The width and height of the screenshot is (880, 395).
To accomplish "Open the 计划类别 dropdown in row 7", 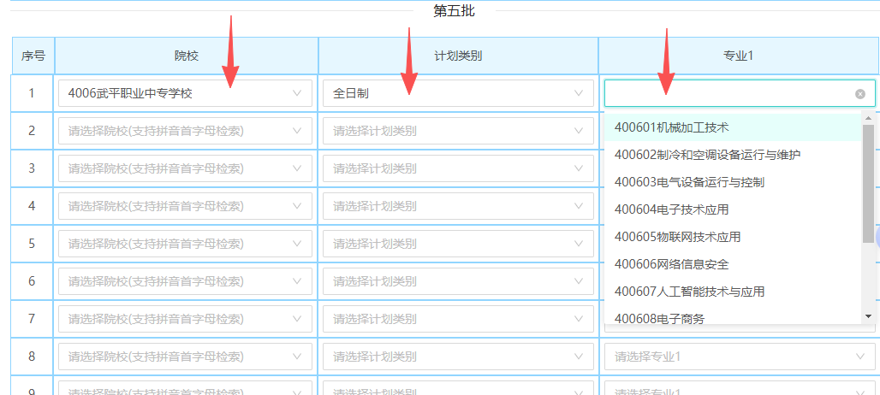I will coord(458,319).
